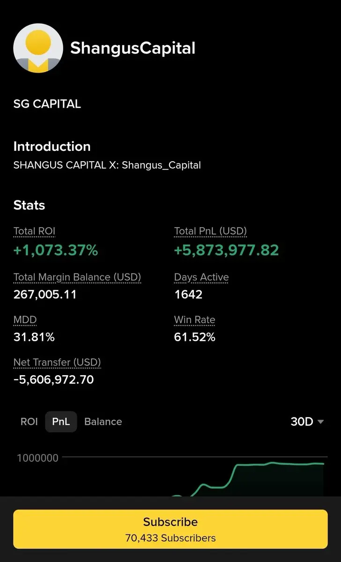Select the PnL chart tab

tap(61, 421)
